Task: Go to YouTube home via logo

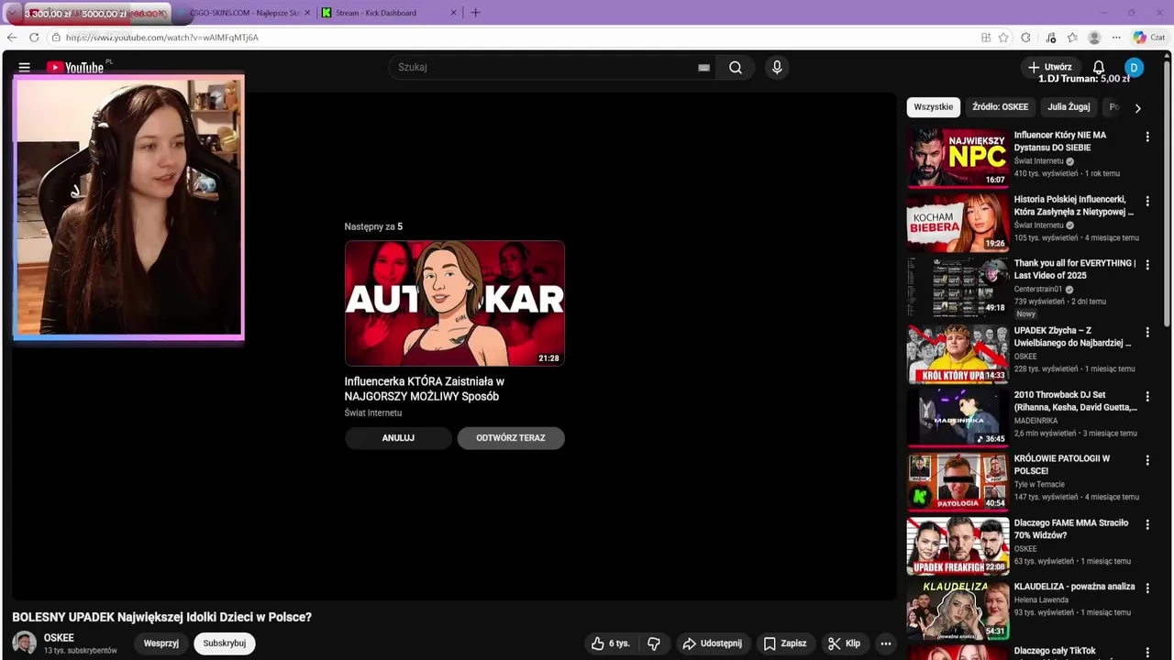Action: [75, 67]
